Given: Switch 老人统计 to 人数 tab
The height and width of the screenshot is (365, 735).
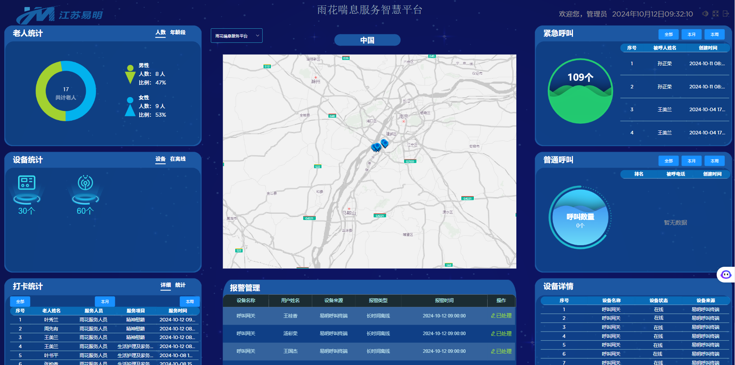Looking at the screenshot, I should [x=160, y=33].
